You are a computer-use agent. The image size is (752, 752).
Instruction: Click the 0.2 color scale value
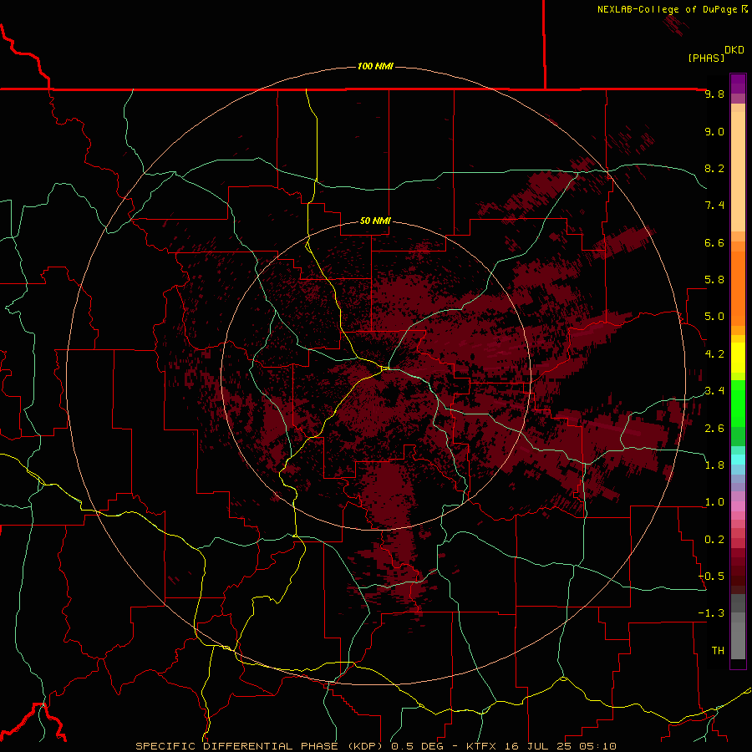(x=714, y=540)
